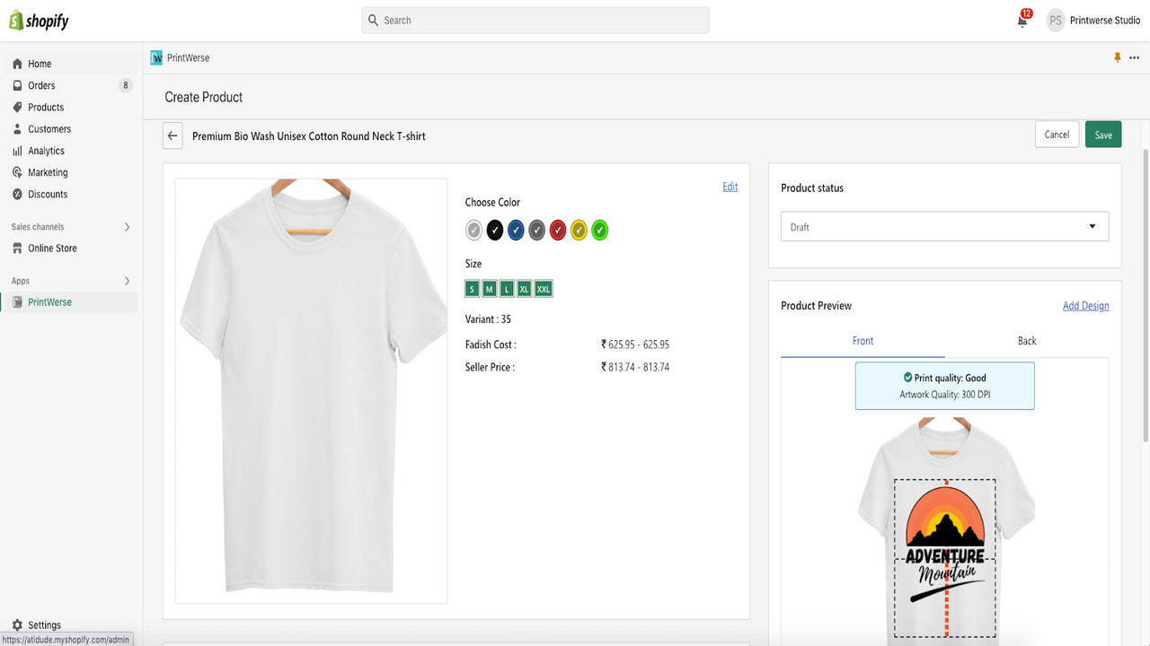This screenshot has height=646, width=1150.
Task: Save the product
Action: click(x=1102, y=134)
